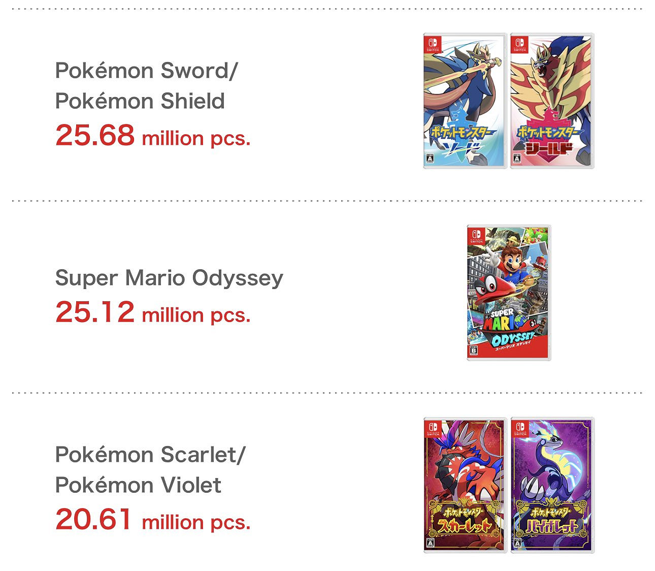Click CERO A rating on Violet cover
This screenshot has height=571, width=655.
pos(517,543)
